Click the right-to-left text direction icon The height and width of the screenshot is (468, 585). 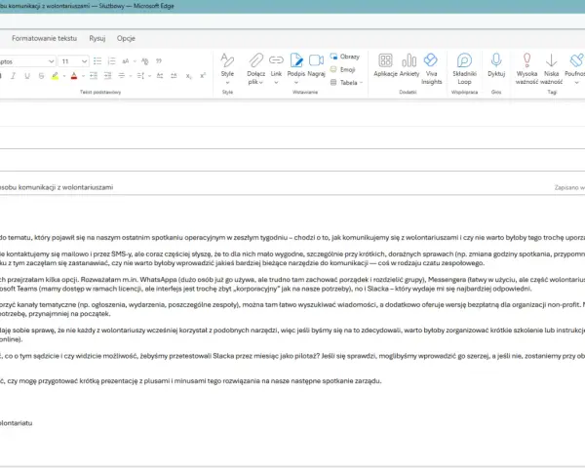pyautogui.click(x=174, y=76)
